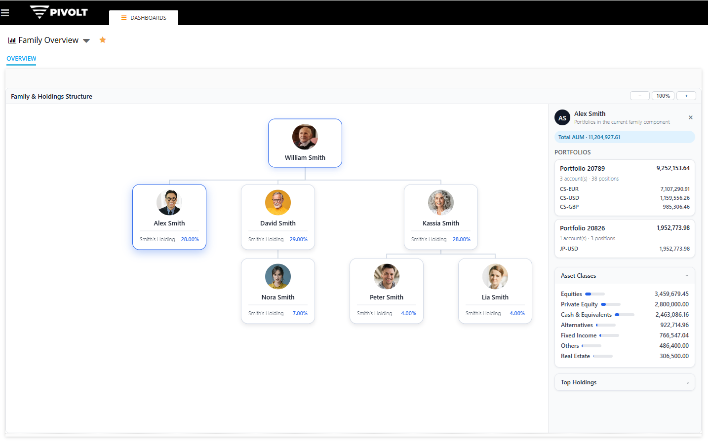Dismiss the Alex Smith panel via the X

[691, 117]
